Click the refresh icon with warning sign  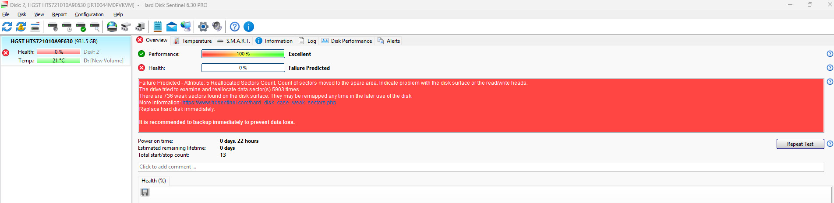click(21, 27)
